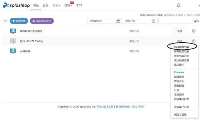Choose 系统清单 in the menu

tap(179, 95)
